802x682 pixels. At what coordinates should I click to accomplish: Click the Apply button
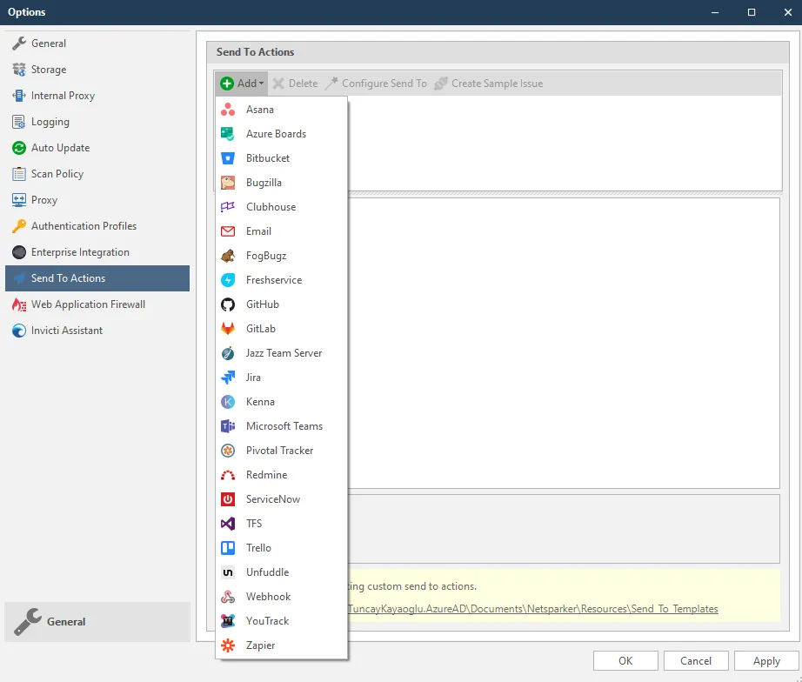pos(766,661)
